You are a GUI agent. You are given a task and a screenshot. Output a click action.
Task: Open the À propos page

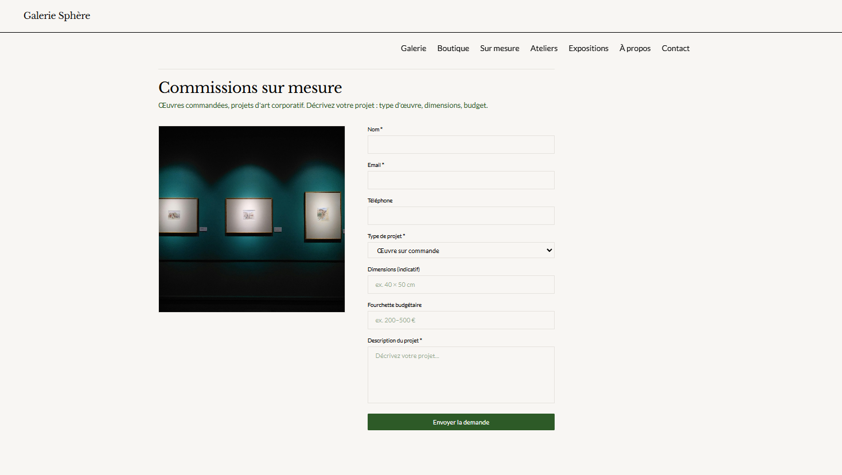tap(634, 48)
